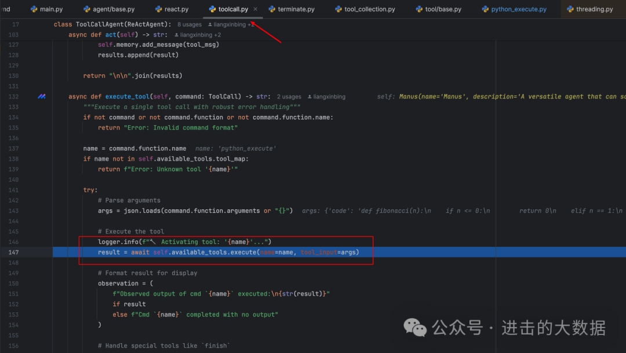Click '# Format result for display' comment
The image size is (626, 353).
click(147, 273)
